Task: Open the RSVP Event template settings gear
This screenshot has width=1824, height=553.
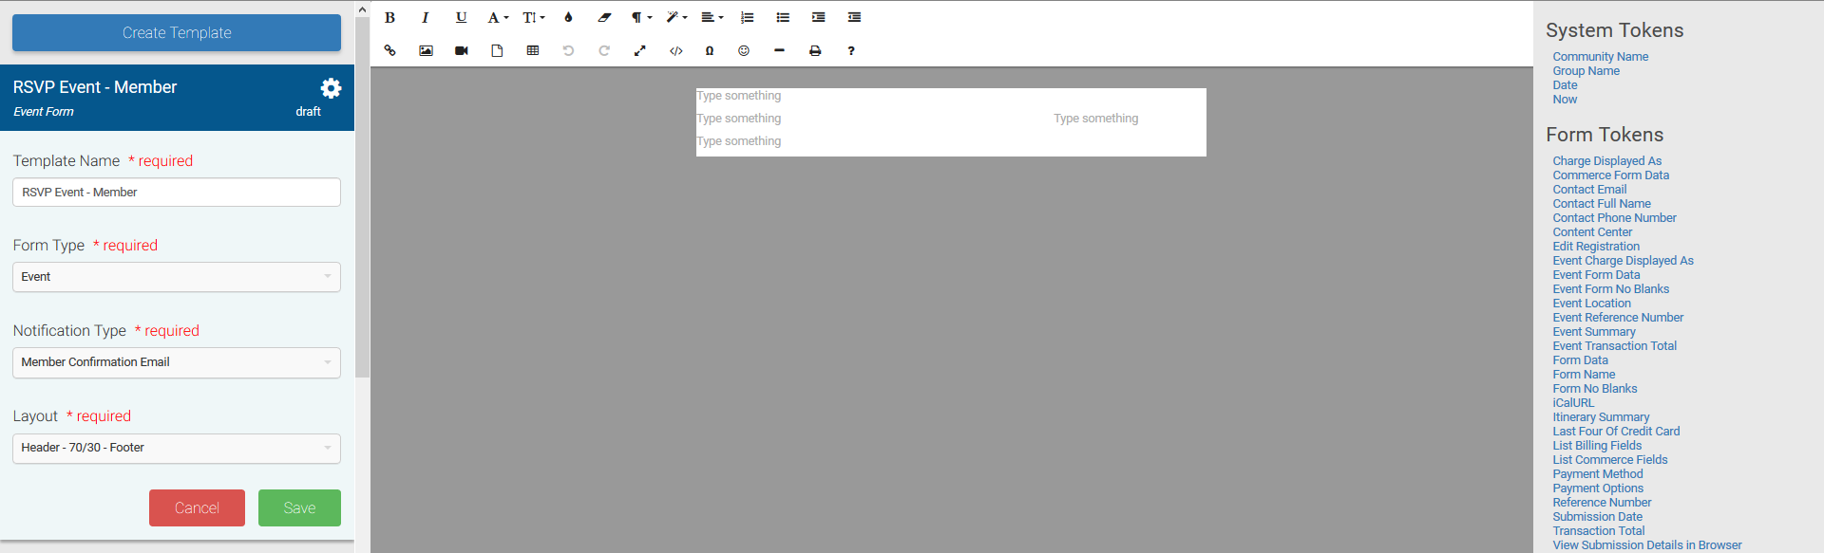Action: [331, 88]
